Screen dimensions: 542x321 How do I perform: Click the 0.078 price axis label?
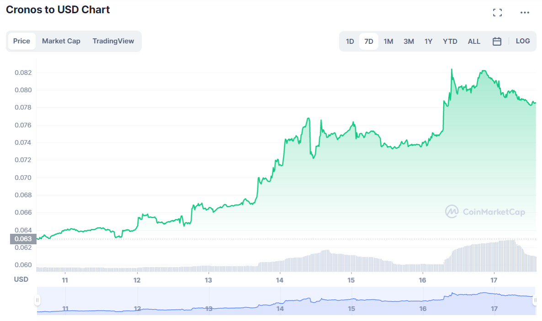(23, 107)
